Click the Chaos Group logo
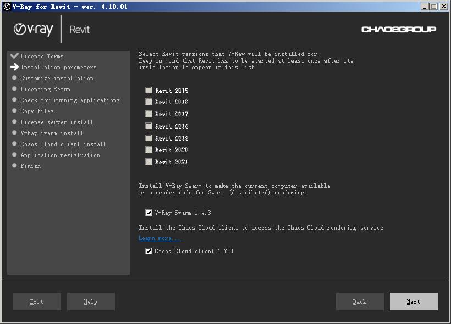The width and height of the screenshot is (451, 324). click(399, 29)
